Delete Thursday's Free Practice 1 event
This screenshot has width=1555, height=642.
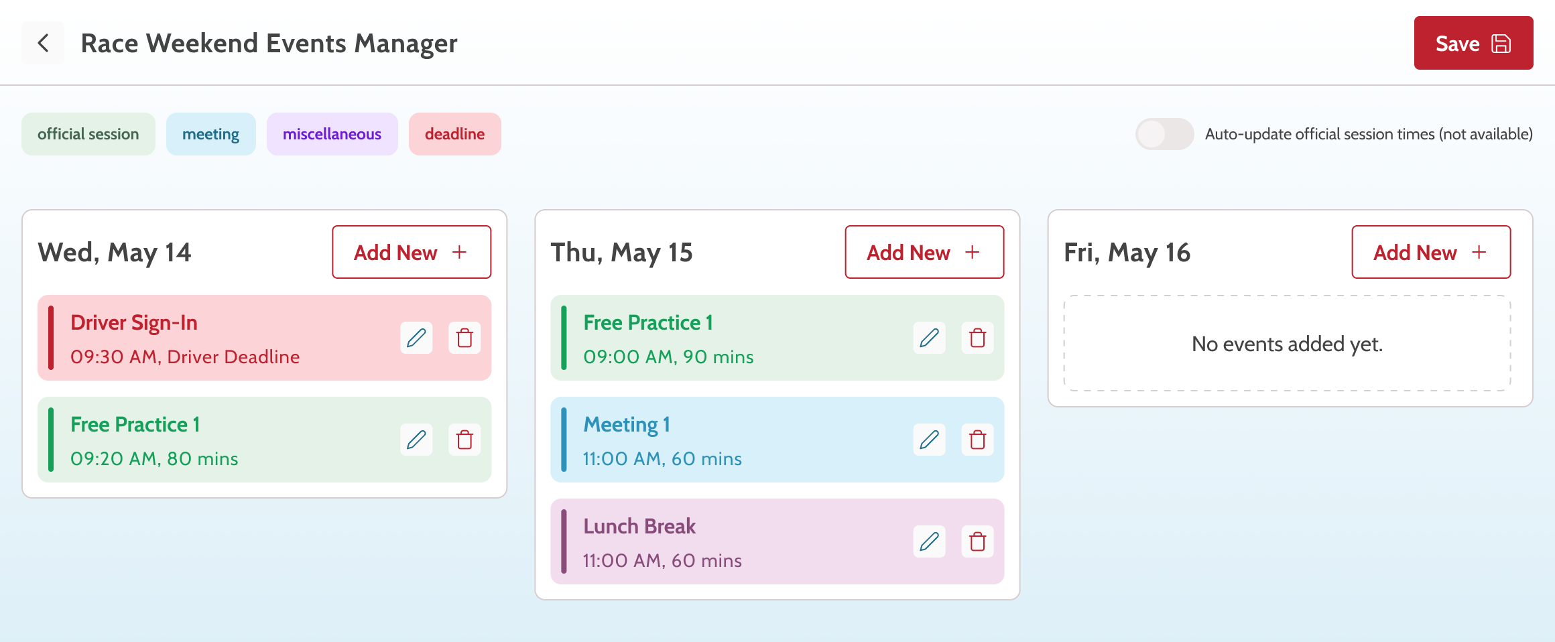[977, 338]
